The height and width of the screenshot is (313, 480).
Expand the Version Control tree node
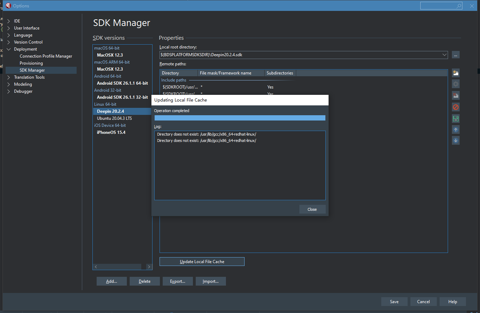coord(9,42)
